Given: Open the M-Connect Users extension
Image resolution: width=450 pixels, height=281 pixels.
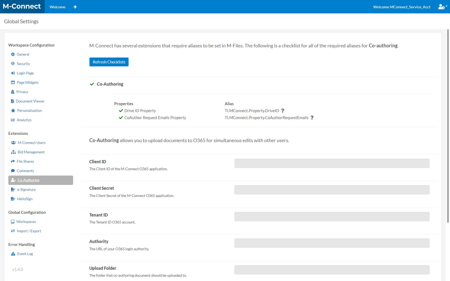Looking at the screenshot, I should 31,142.
